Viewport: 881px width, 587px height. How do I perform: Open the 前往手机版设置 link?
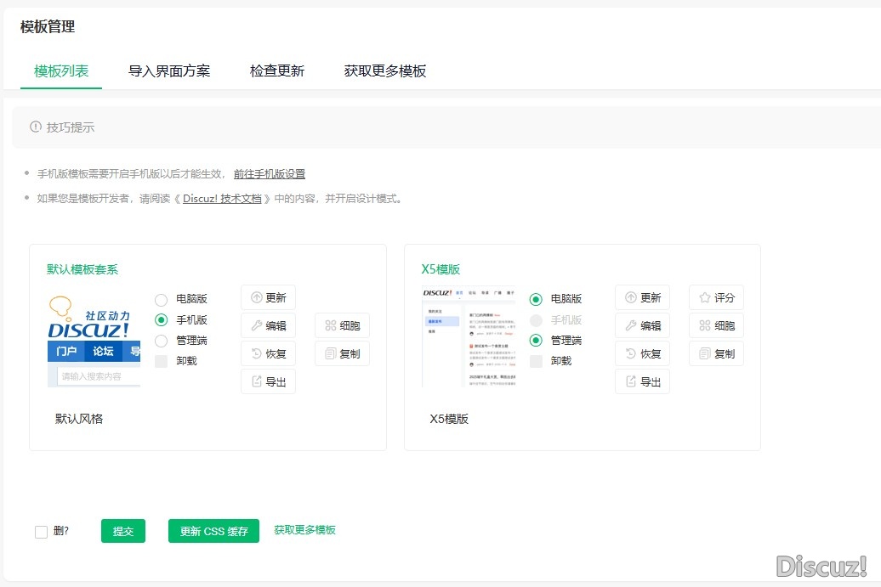point(270,173)
